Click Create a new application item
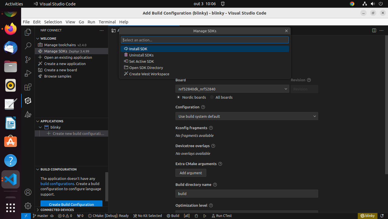 pyautogui.click(x=72, y=64)
